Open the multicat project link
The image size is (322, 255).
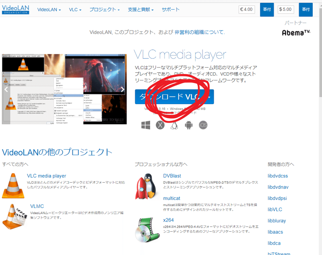pyautogui.click(x=171, y=198)
